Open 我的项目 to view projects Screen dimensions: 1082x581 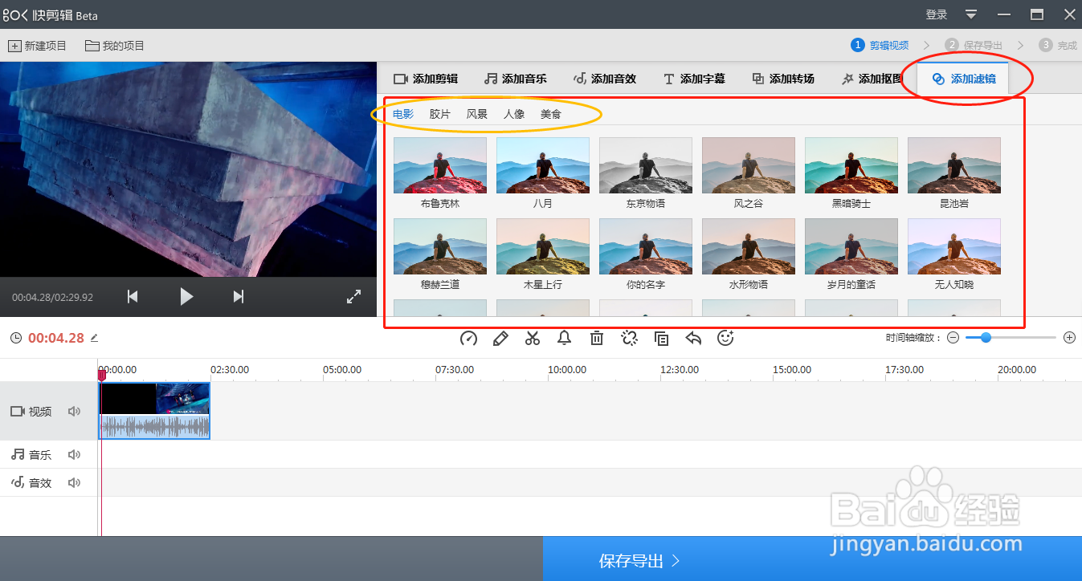coord(115,45)
